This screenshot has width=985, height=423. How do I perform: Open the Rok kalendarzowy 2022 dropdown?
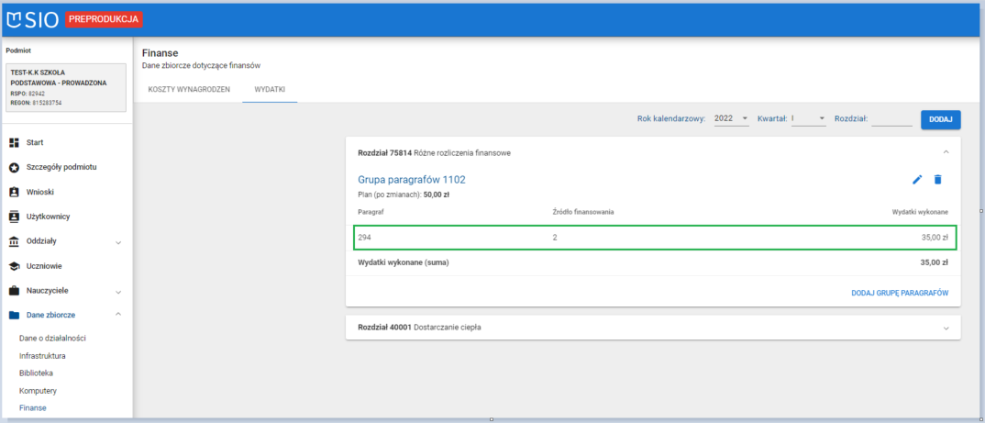[732, 118]
